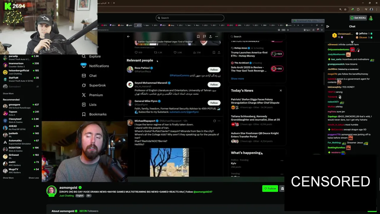The height and width of the screenshot is (214, 380).
Task: Open 4HEAD recommended channel
Action: 21,128
